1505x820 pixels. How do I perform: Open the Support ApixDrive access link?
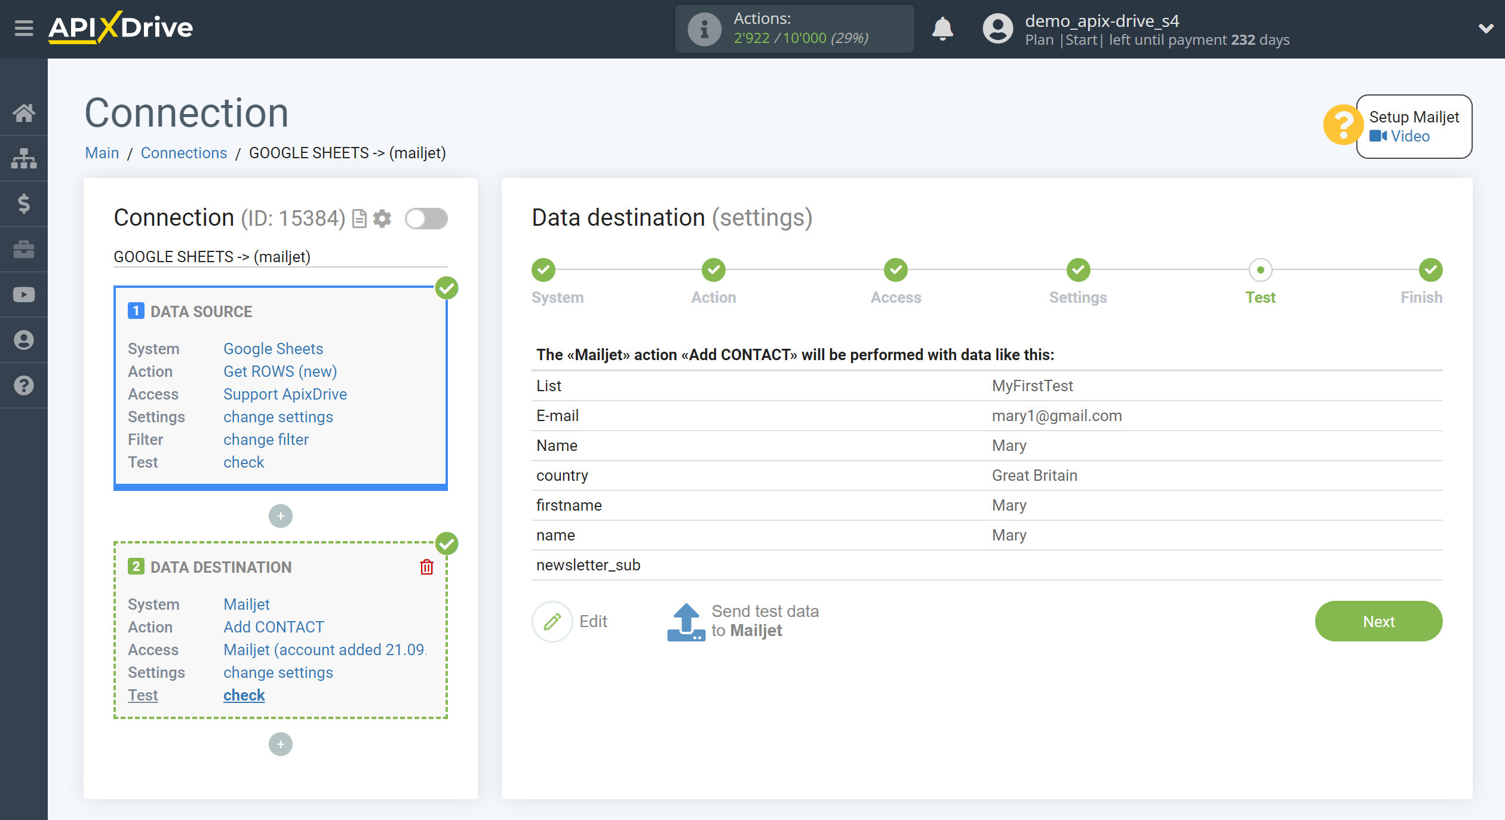pos(285,394)
